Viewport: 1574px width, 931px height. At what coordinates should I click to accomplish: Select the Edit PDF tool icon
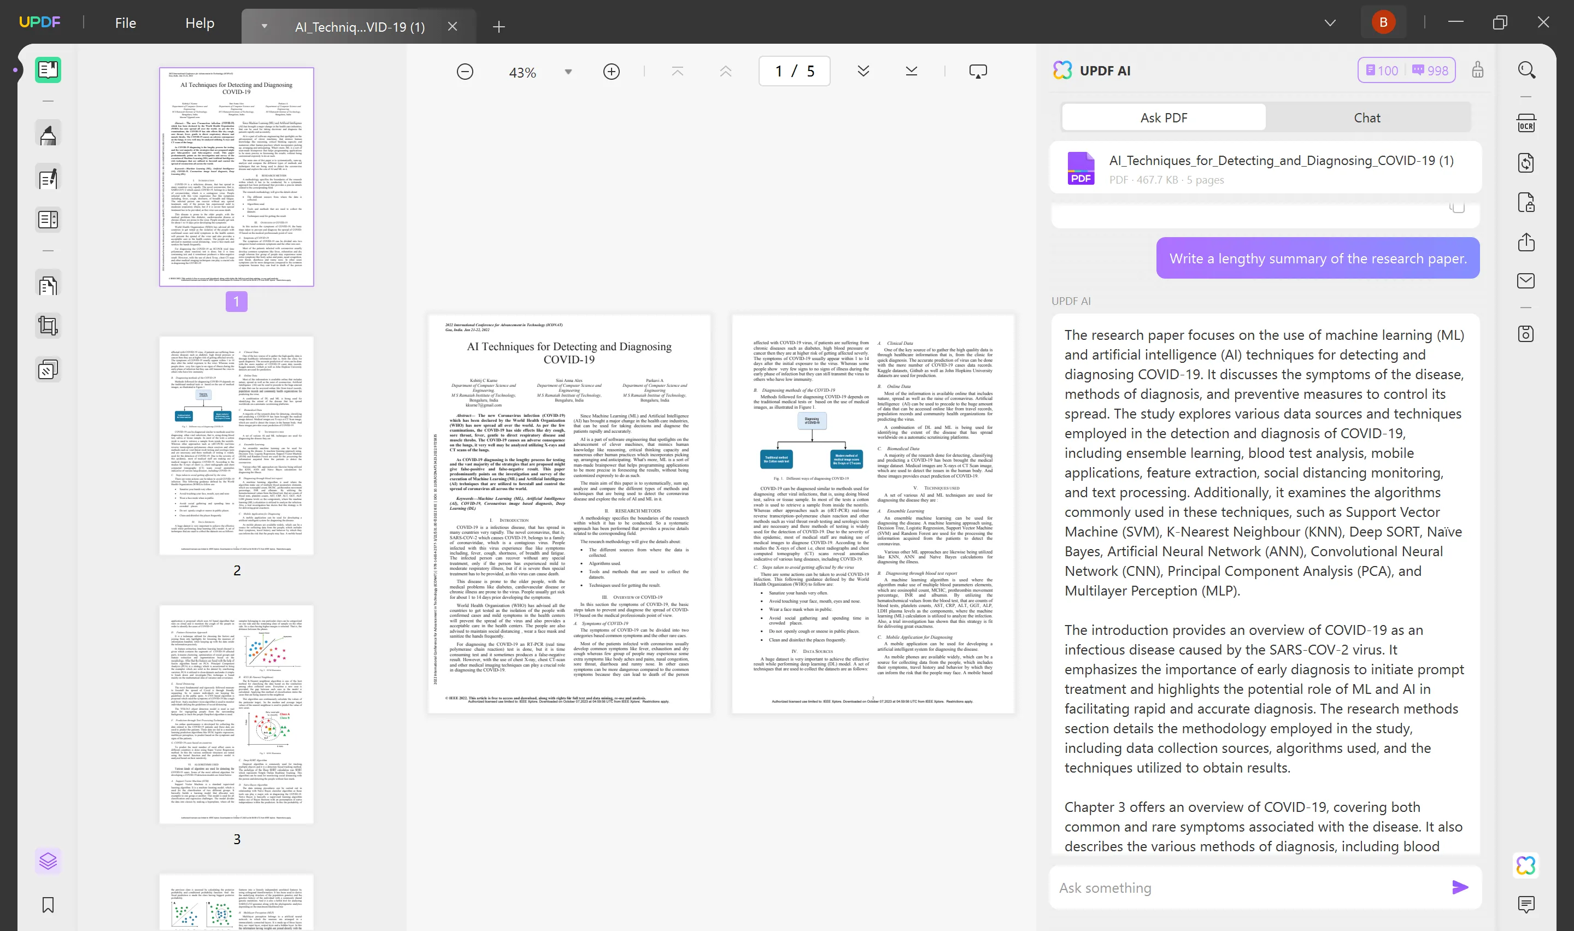pos(48,179)
